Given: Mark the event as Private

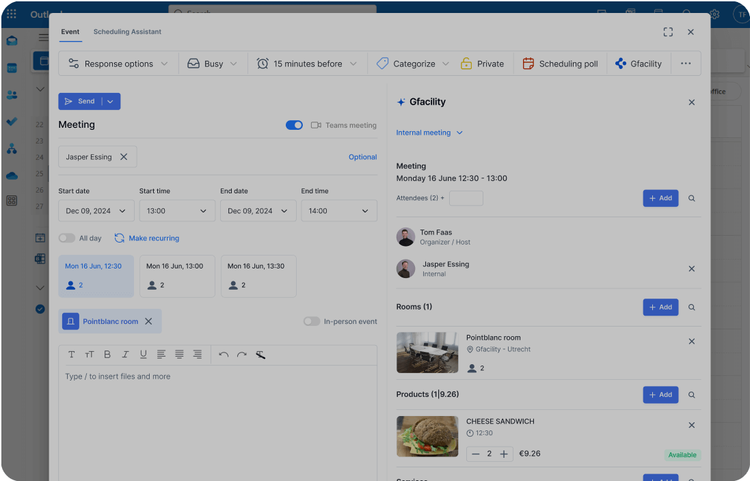Looking at the screenshot, I should 482,64.
